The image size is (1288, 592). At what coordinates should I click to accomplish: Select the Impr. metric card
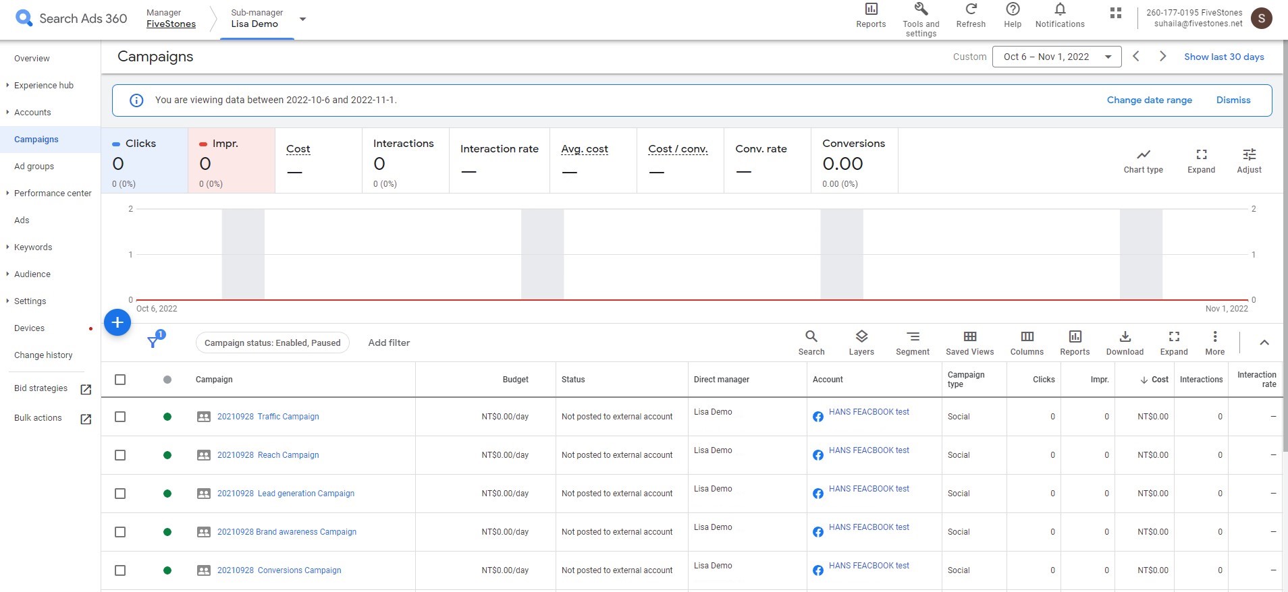232,161
